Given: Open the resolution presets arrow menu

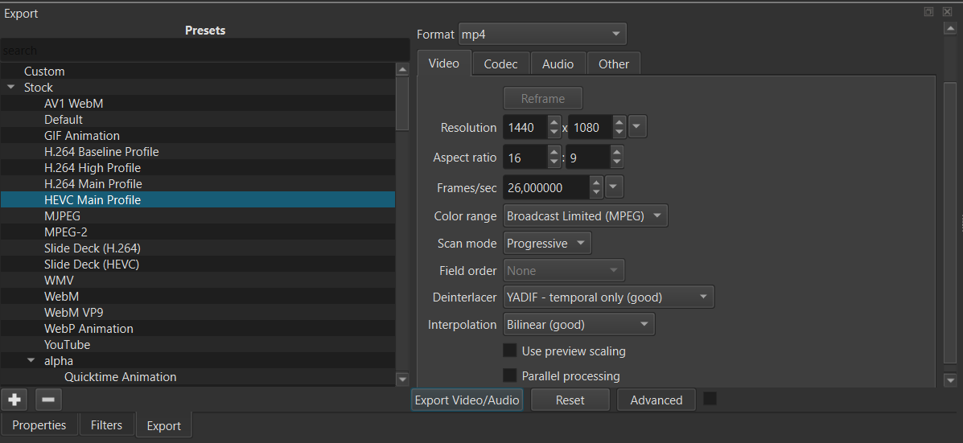Looking at the screenshot, I should pos(637,127).
